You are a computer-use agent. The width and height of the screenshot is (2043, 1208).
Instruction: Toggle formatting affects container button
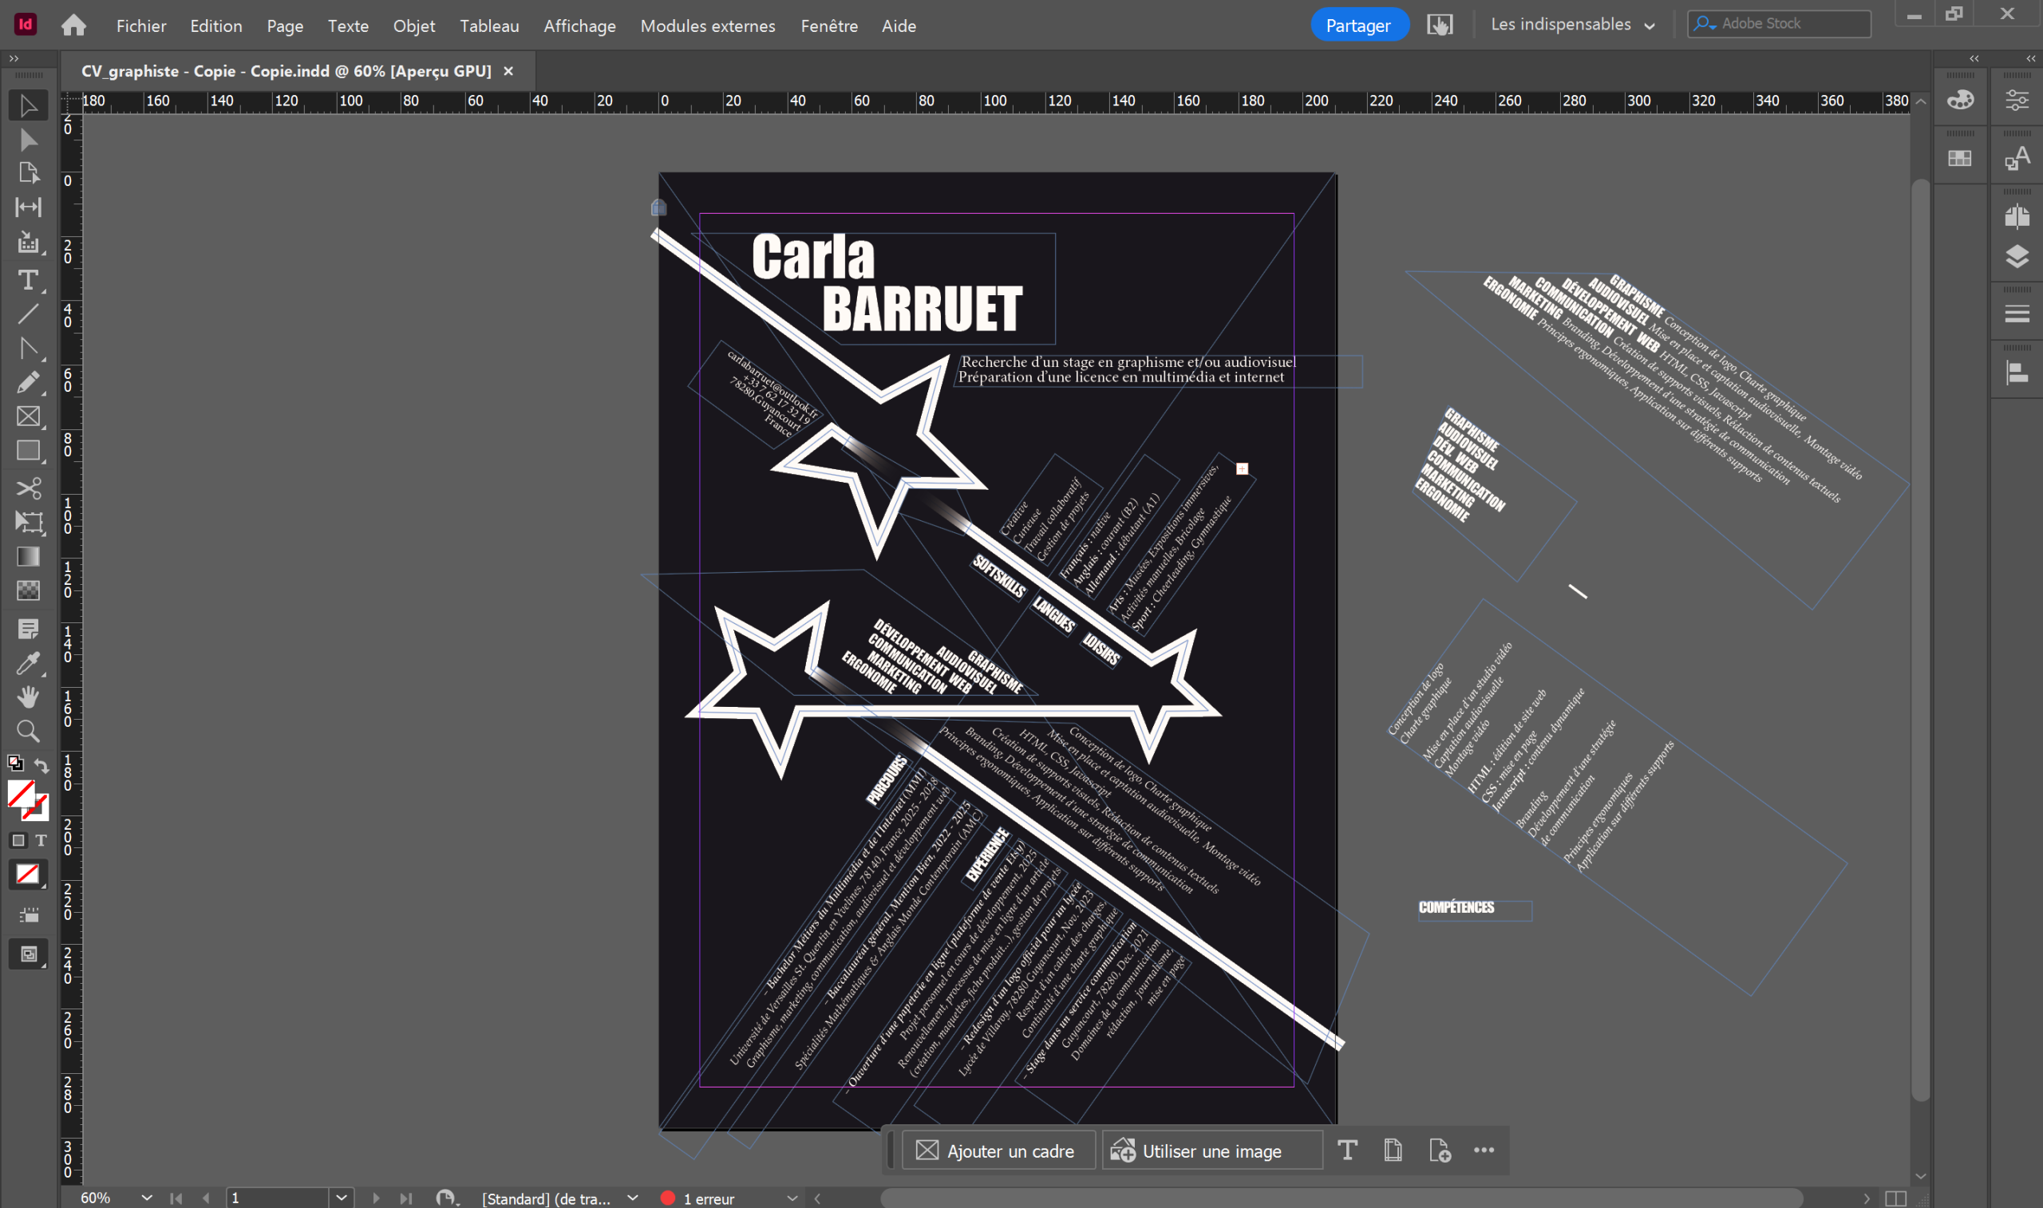pos(18,840)
